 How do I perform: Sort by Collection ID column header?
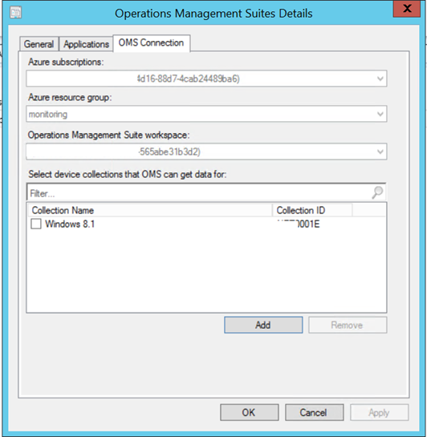312,210
